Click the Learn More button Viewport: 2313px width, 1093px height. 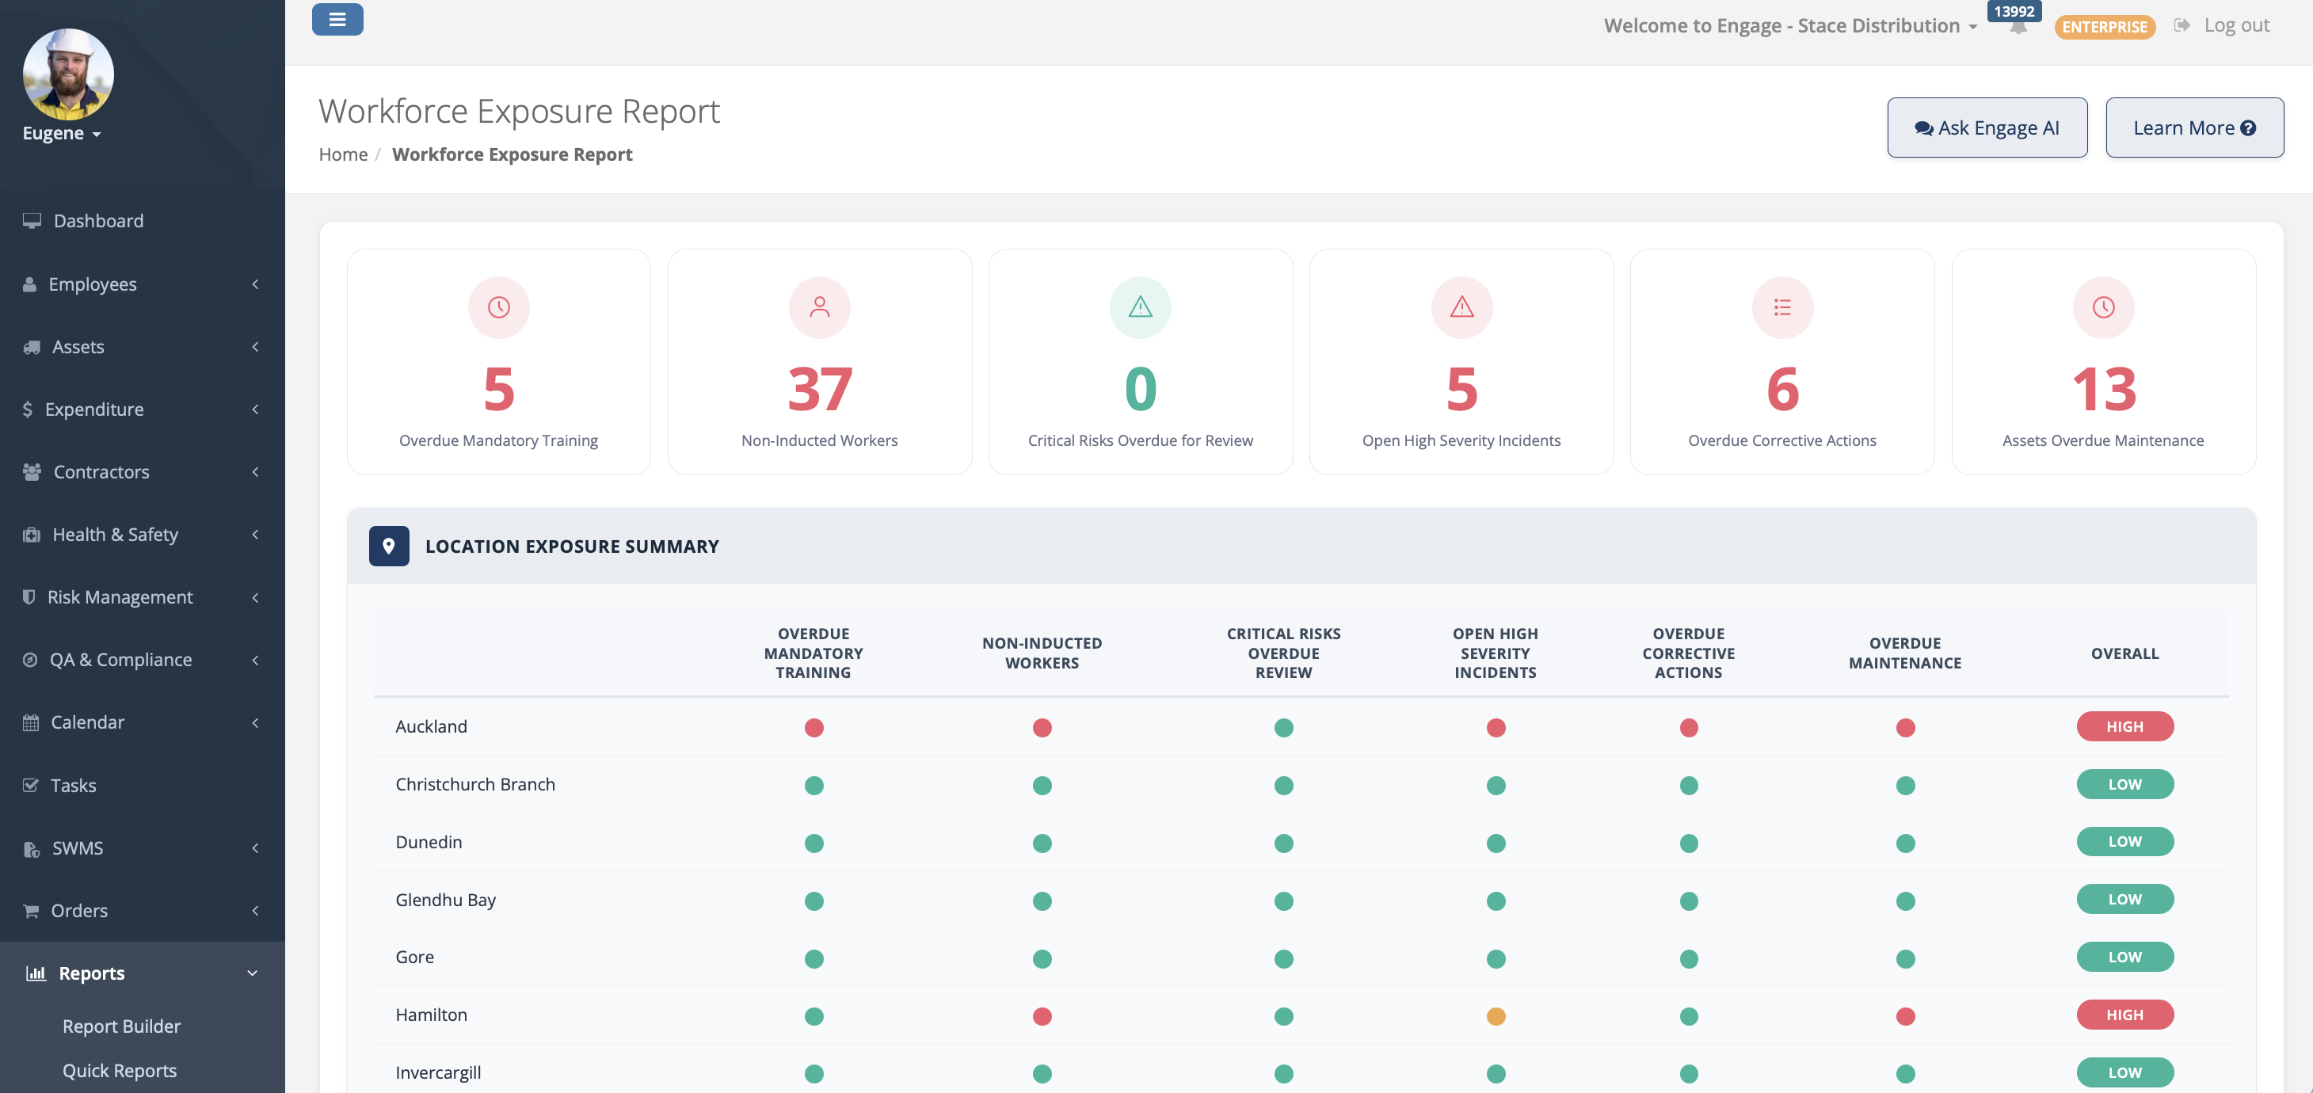click(x=2194, y=128)
